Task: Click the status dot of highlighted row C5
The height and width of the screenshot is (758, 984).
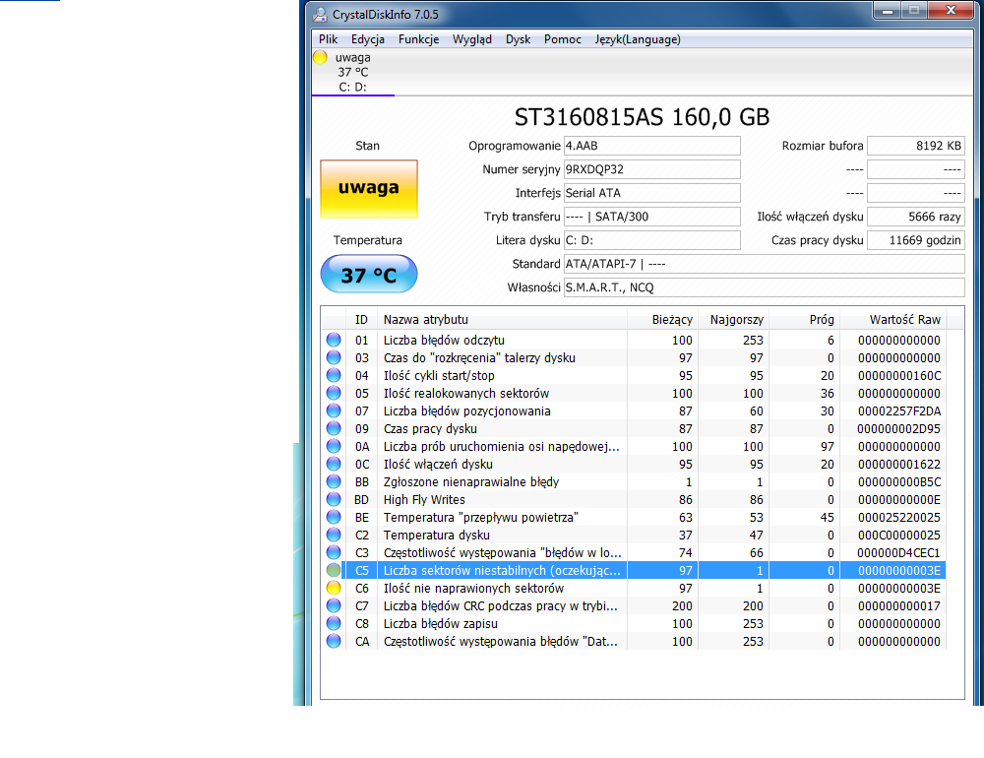Action: click(x=334, y=570)
